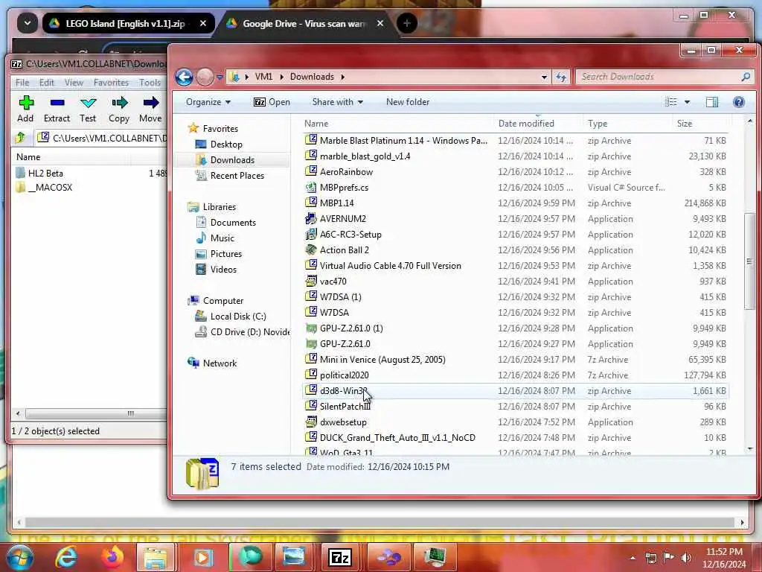The height and width of the screenshot is (572, 762).
Task: Open the Organize dropdown menu
Action: pyautogui.click(x=208, y=102)
